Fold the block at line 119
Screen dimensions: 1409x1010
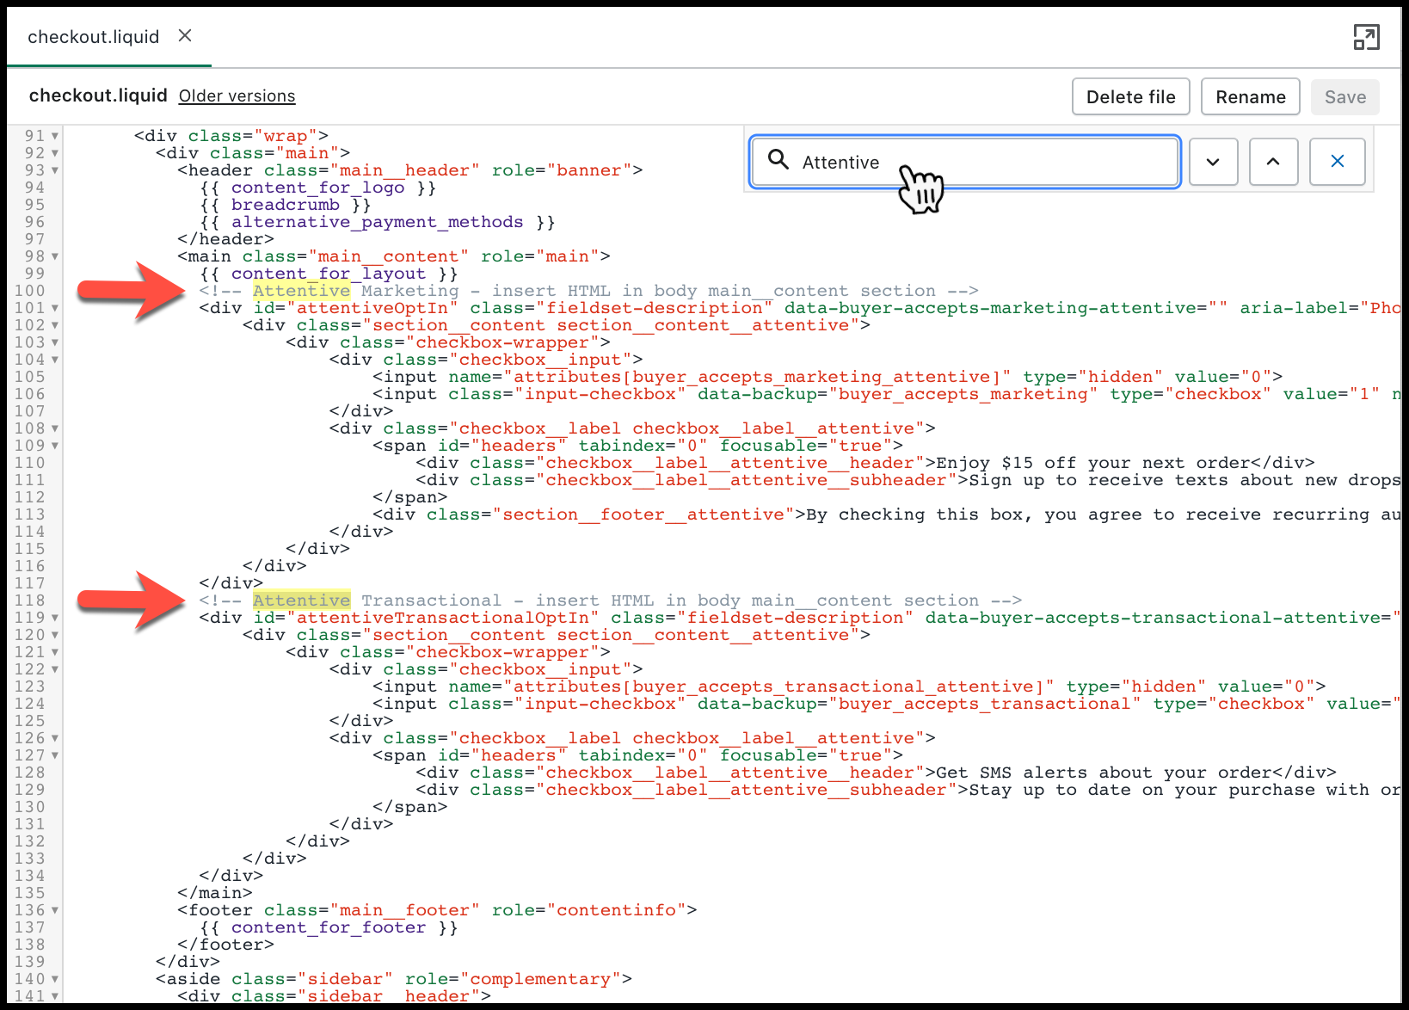pos(55,618)
